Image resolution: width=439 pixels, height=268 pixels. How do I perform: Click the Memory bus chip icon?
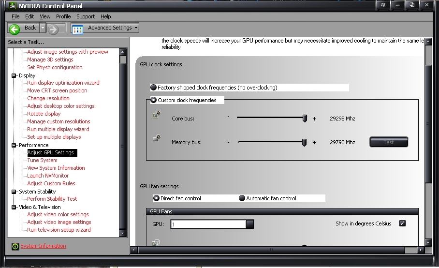coord(156,139)
